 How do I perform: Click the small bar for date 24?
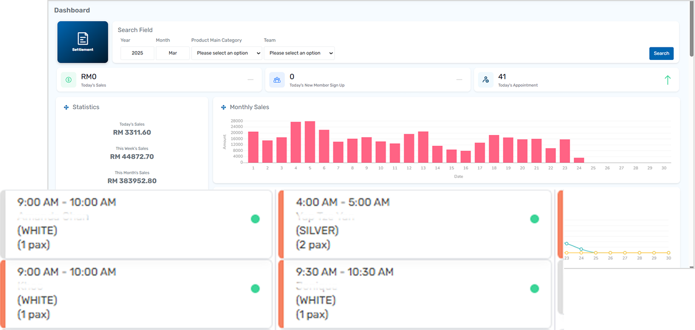click(579, 160)
